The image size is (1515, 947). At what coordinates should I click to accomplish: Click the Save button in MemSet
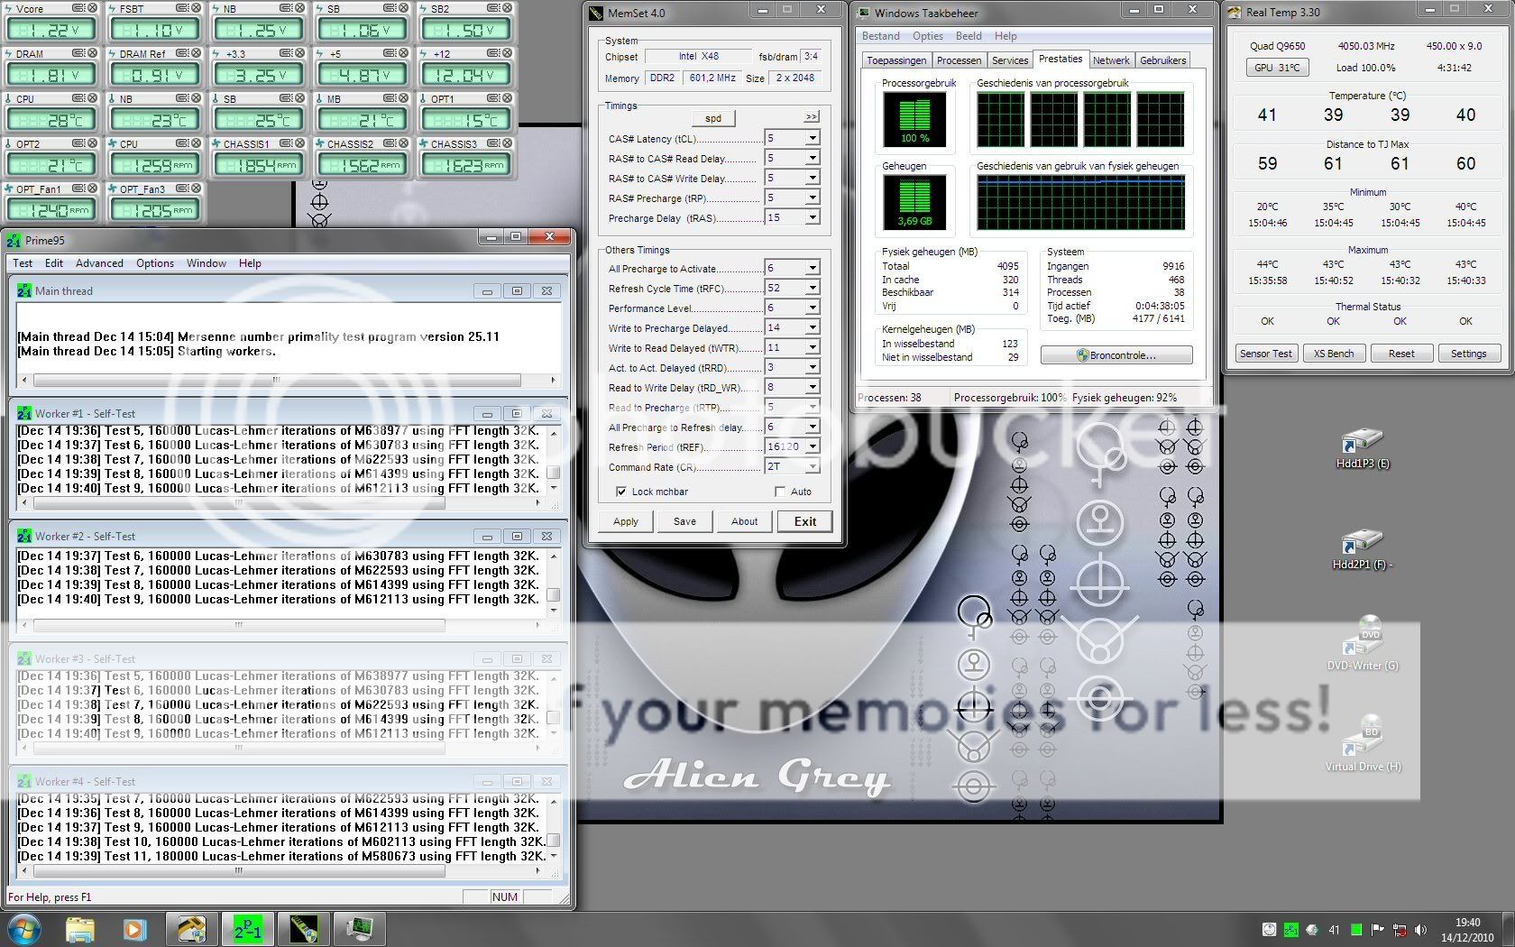(684, 521)
